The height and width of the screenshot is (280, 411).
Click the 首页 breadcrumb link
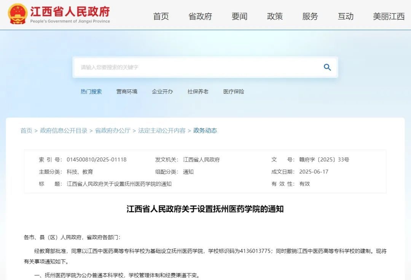click(26, 130)
